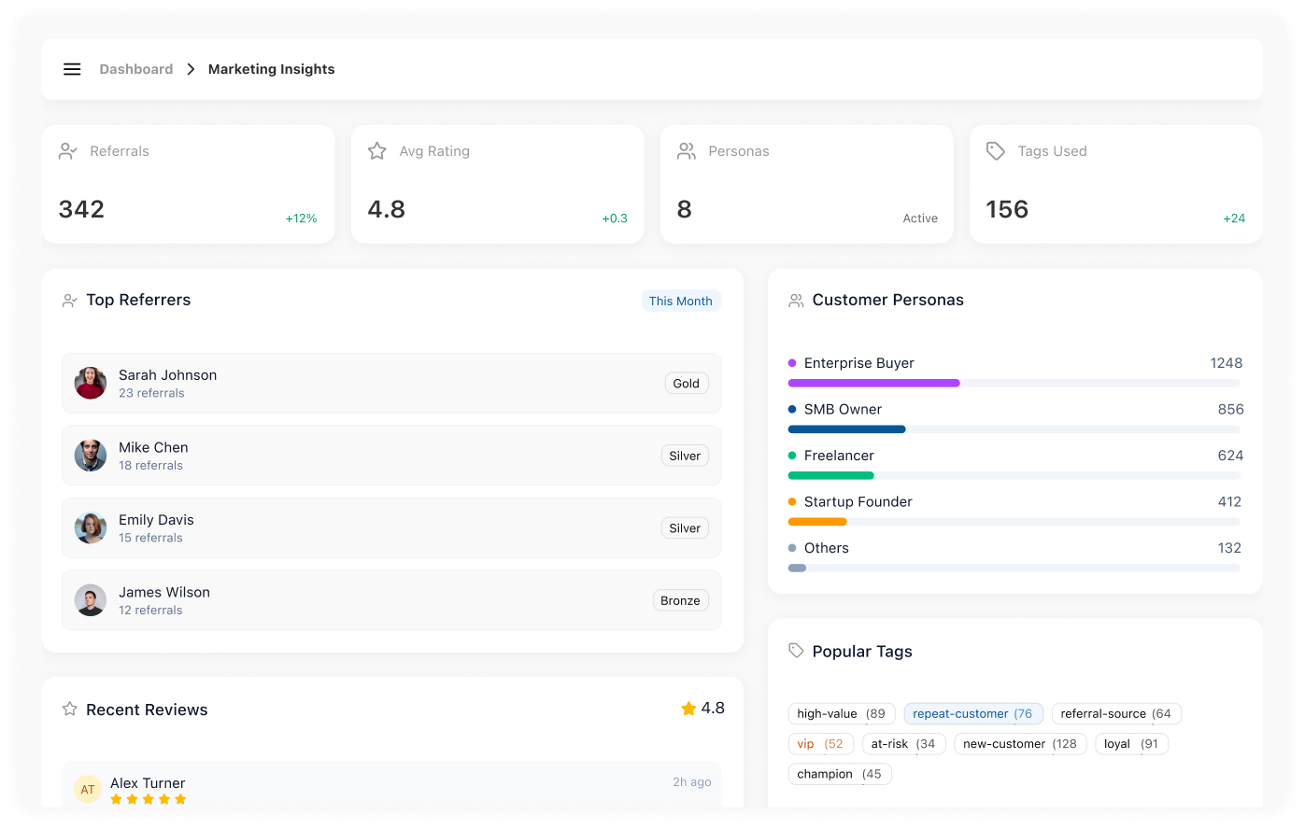This screenshot has width=1305, height=829.
Task: Click the Enterprise Buyer purple progress bar
Action: pos(873,384)
